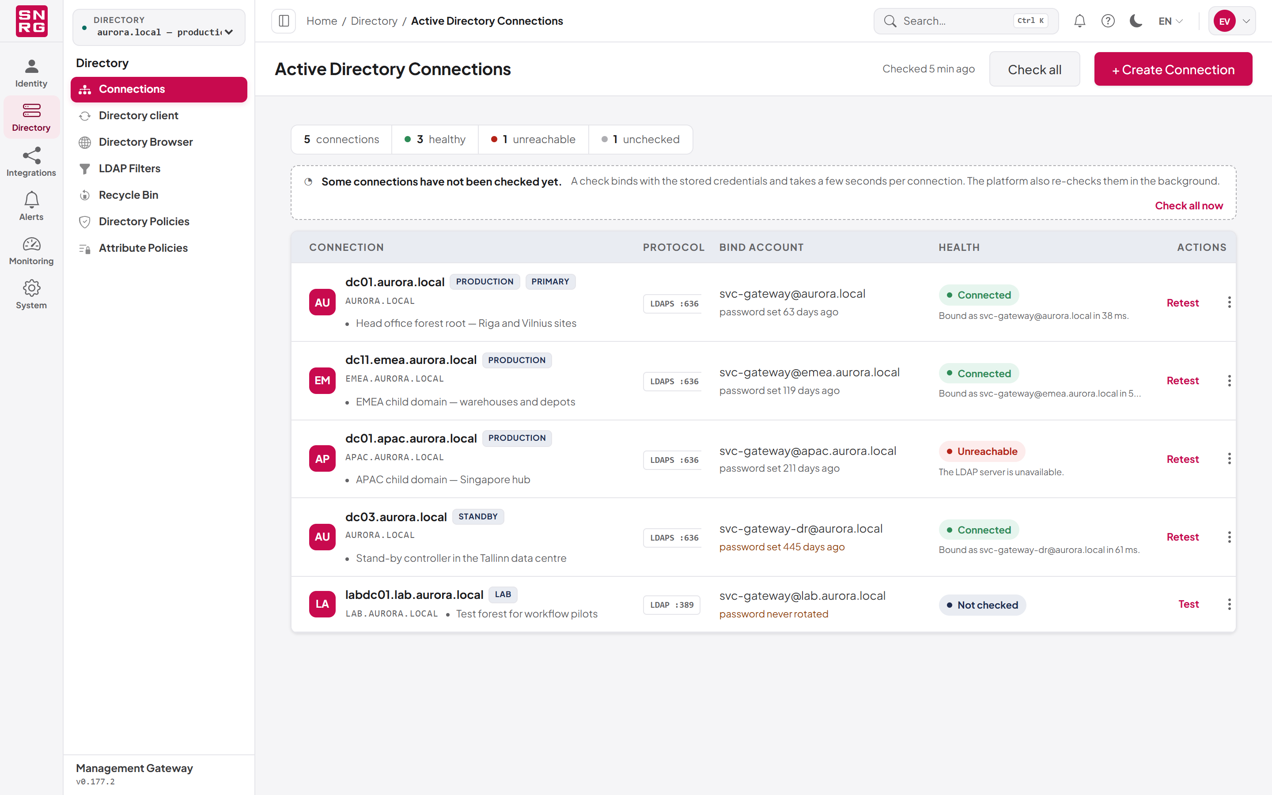Click 'password never rotated' warning text

pyautogui.click(x=774, y=614)
